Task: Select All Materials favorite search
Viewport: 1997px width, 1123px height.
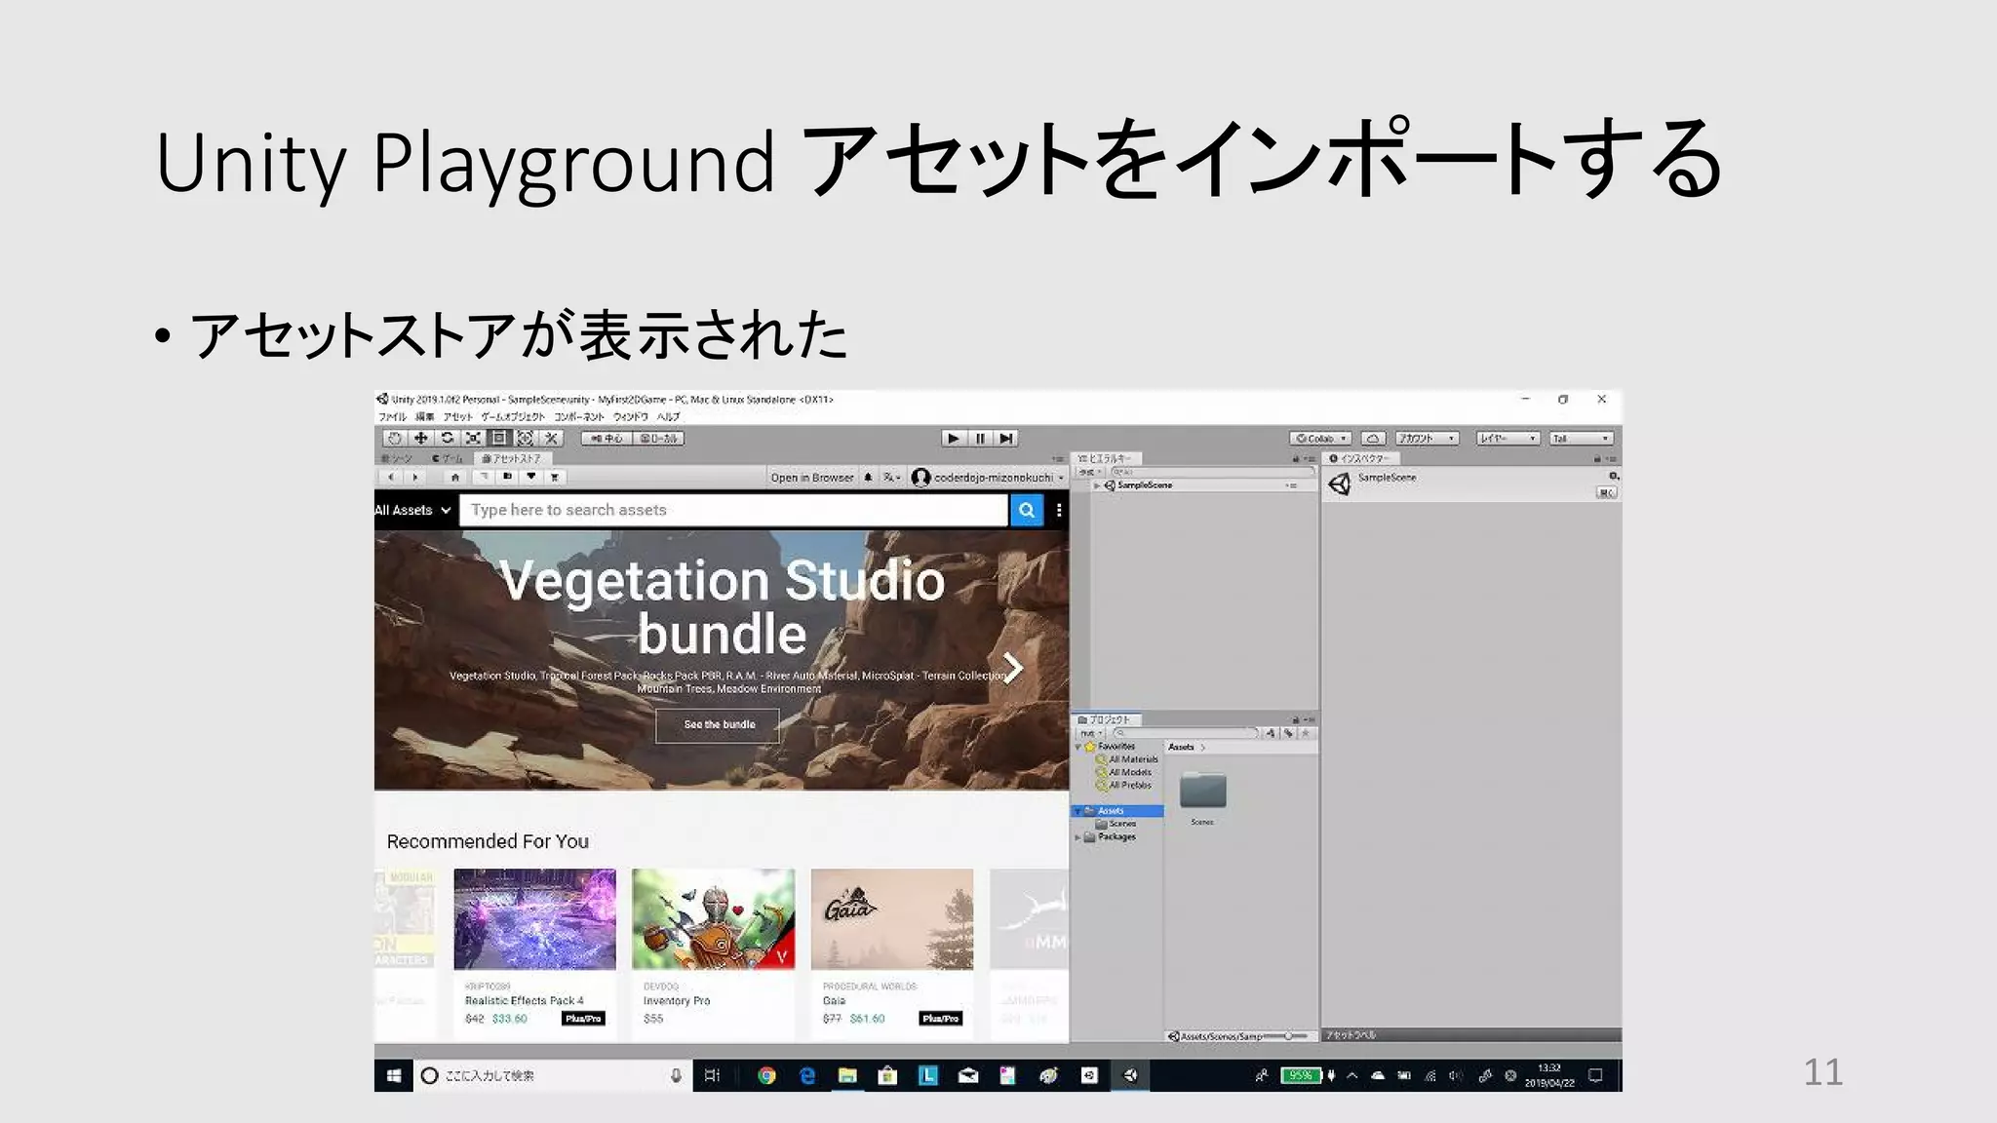Action: 1128,759
